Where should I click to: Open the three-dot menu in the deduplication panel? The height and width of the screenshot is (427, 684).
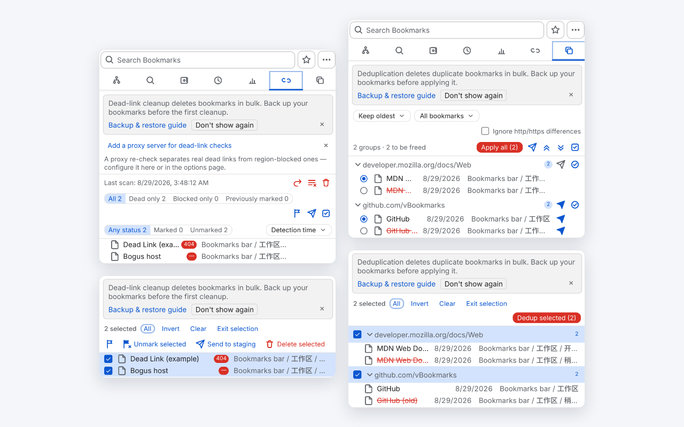(576, 30)
